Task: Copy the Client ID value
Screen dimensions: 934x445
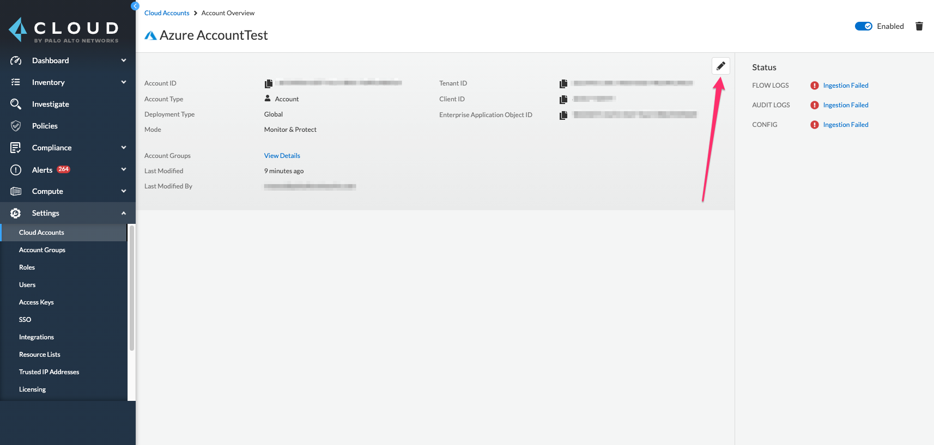Action: coord(563,99)
